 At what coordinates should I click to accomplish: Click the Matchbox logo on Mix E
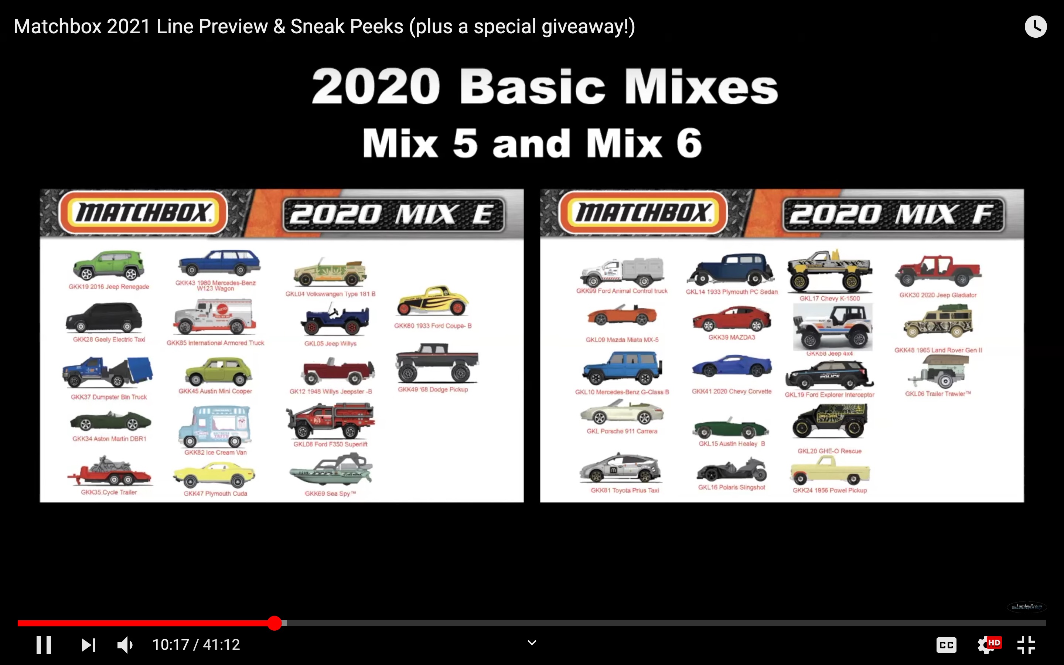coord(143,213)
